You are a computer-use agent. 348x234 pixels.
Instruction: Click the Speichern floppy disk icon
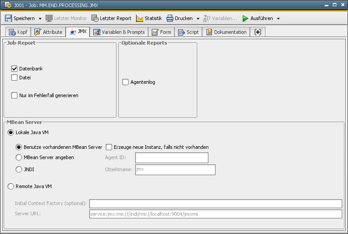(8, 18)
